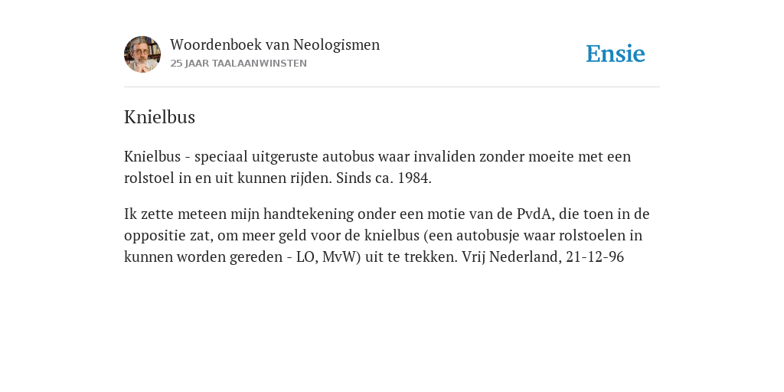Select the Knielbus heading

(159, 117)
